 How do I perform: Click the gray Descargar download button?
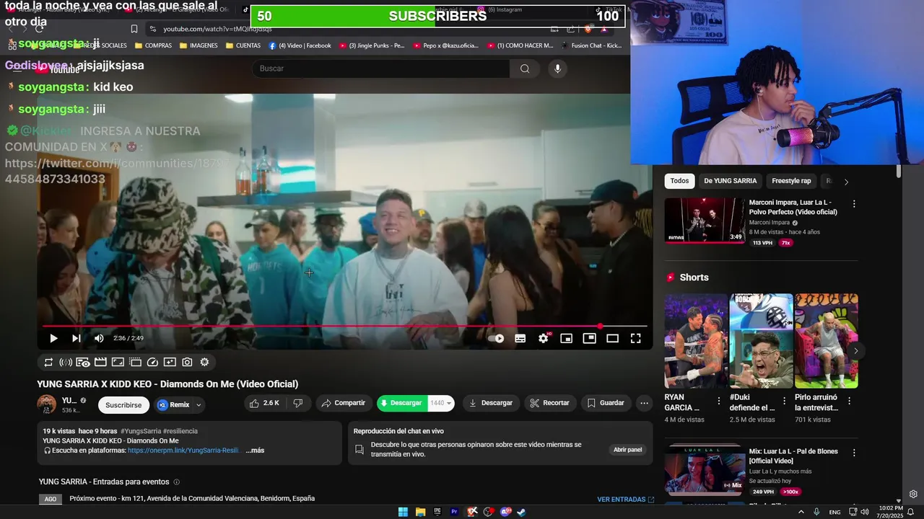click(x=491, y=403)
